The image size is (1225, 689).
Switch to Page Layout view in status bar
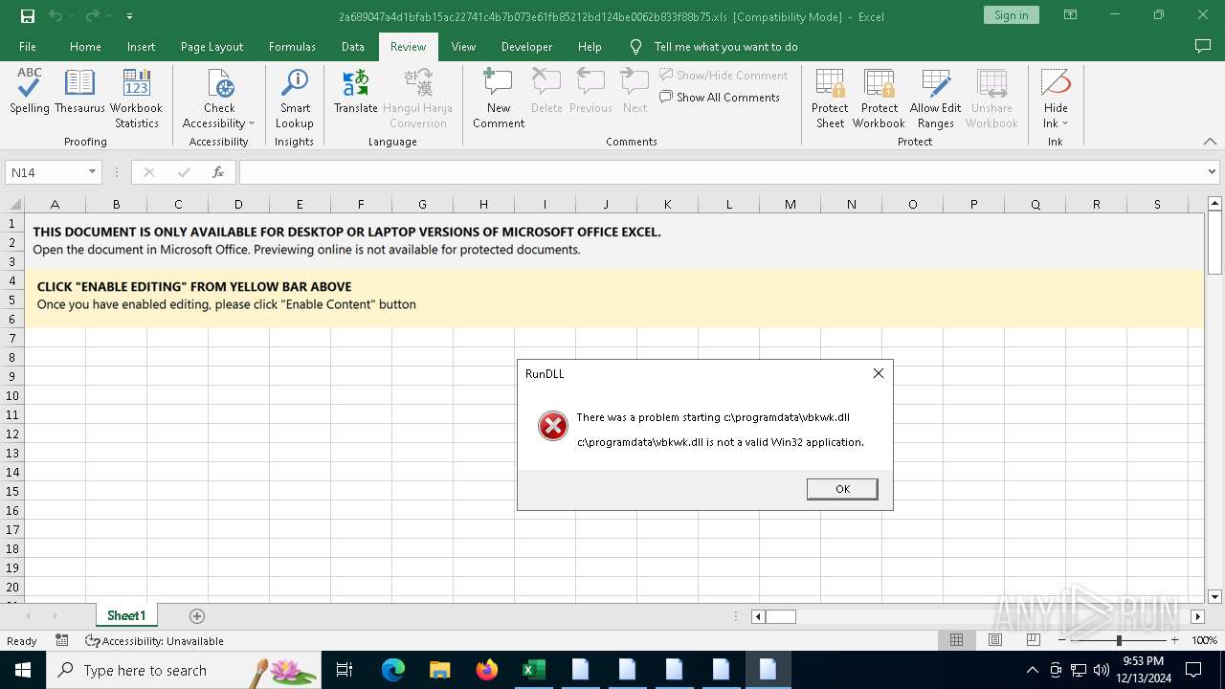click(x=994, y=640)
